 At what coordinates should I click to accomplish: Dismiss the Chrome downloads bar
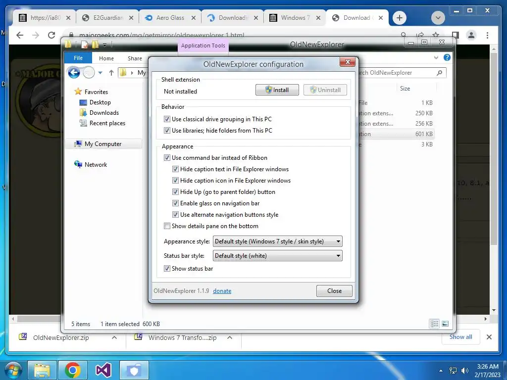(489, 337)
